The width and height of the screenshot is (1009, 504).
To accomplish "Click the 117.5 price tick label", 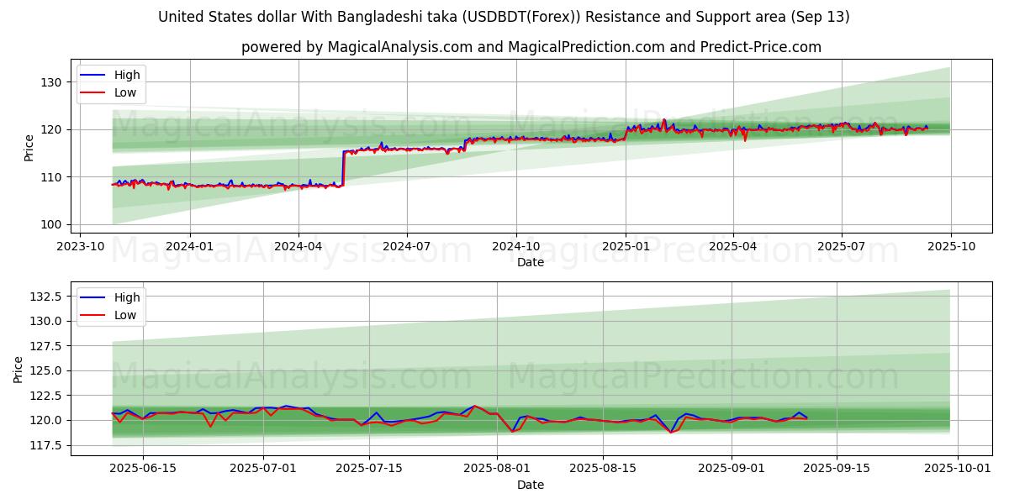I will [45, 445].
